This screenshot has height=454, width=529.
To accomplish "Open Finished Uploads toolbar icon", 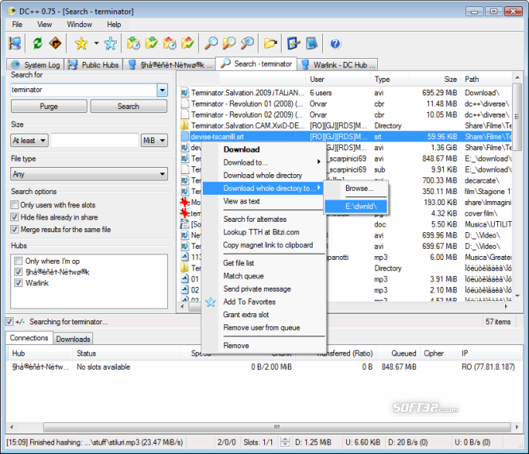I will coord(187,44).
